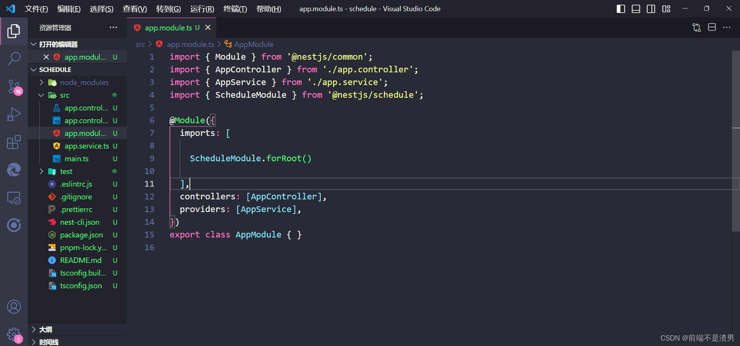
Task: Expand the timeline section
Action: point(34,342)
